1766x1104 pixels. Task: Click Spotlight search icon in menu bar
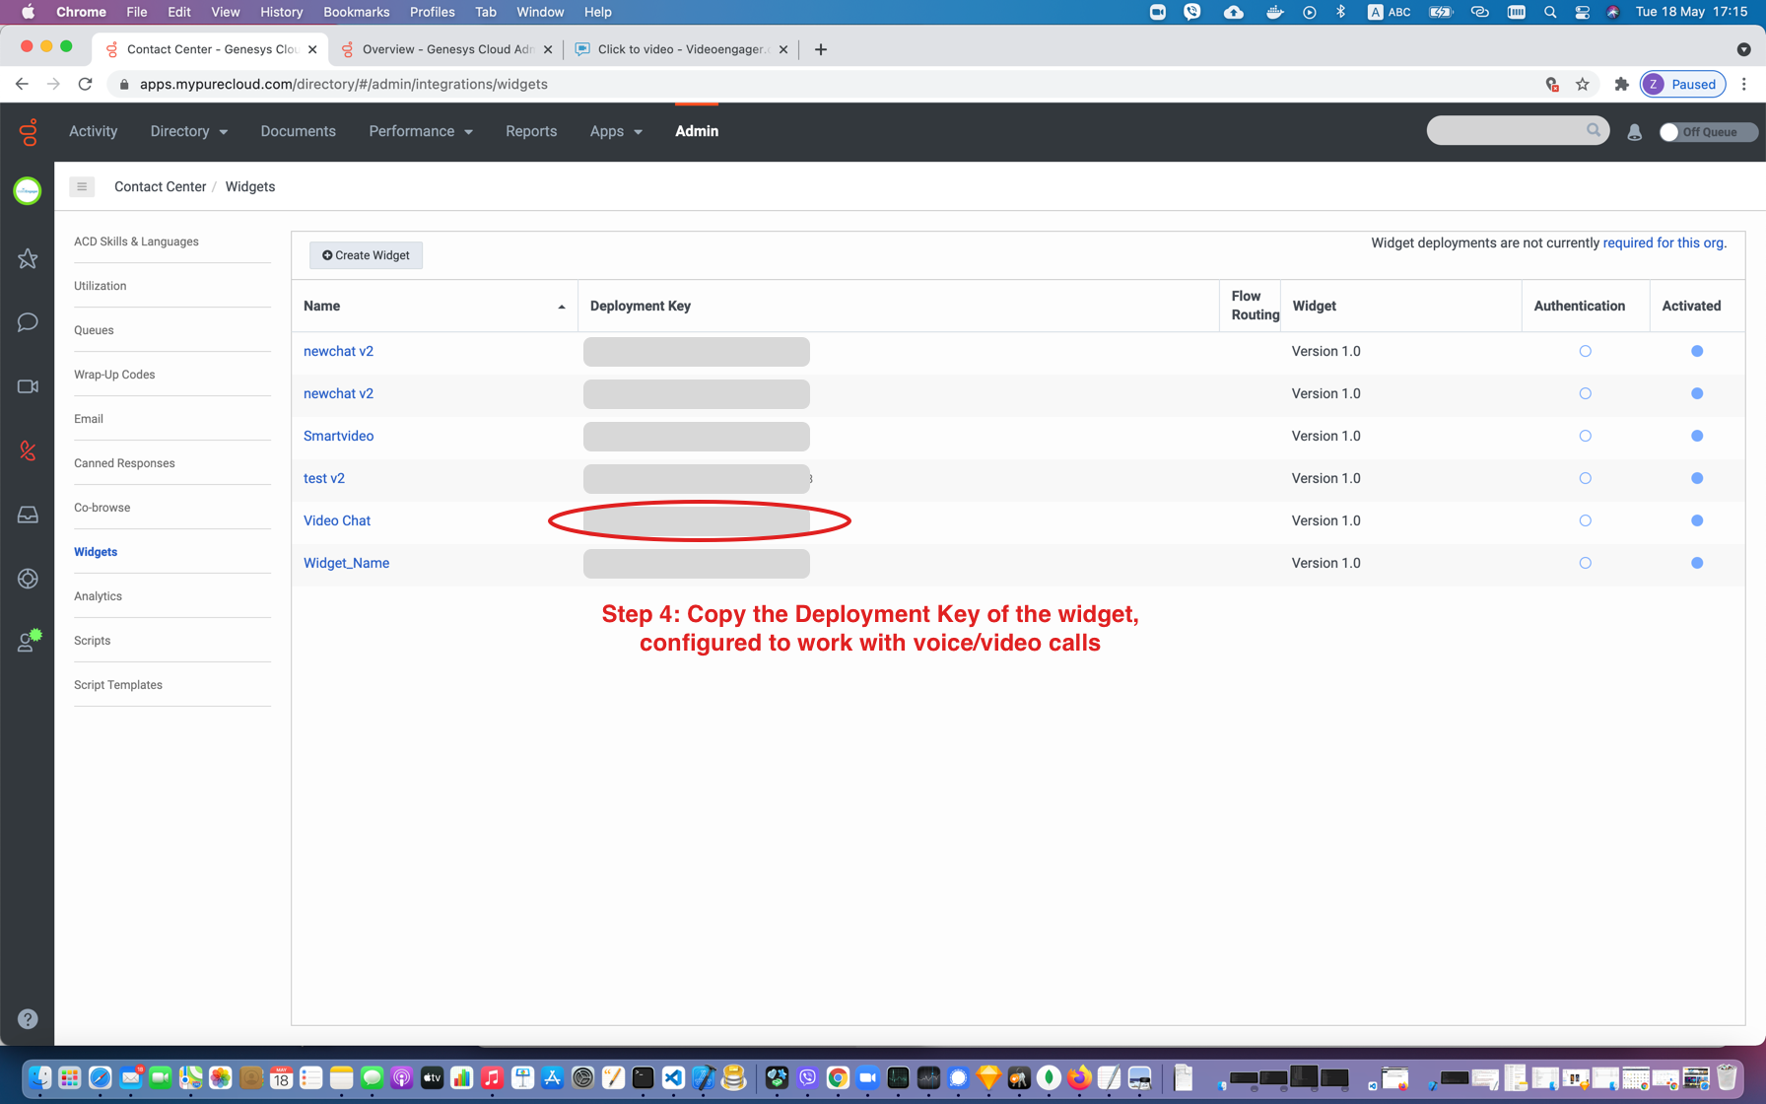1550,12
